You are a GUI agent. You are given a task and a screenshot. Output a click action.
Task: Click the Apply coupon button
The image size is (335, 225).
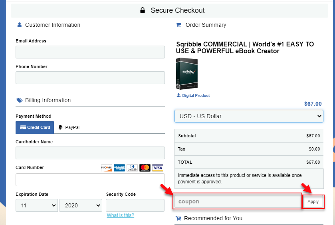point(313,201)
